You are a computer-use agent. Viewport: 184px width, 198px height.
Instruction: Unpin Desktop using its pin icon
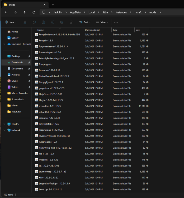[29, 56]
